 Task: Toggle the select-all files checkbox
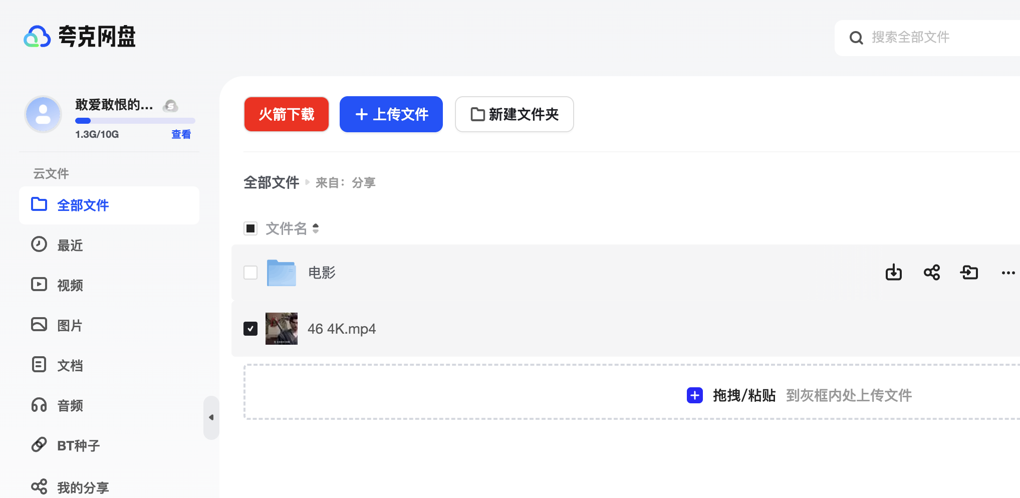tap(250, 228)
